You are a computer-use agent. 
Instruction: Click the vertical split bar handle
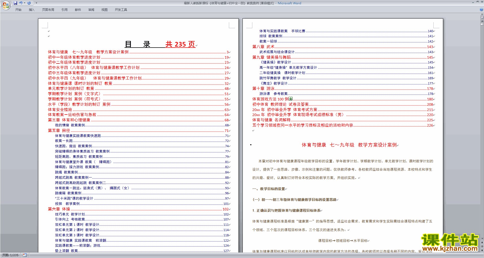click(482, 15)
